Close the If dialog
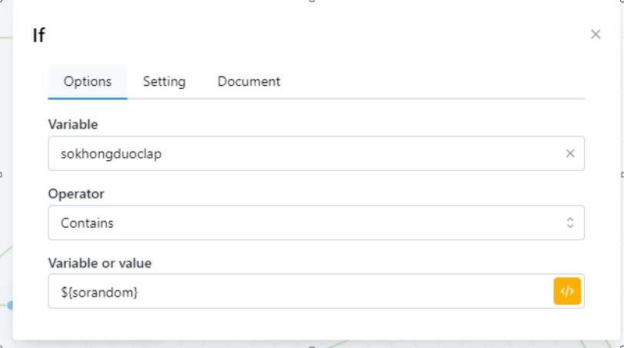The height and width of the screenshot is (348, 624). coord(596,34)
